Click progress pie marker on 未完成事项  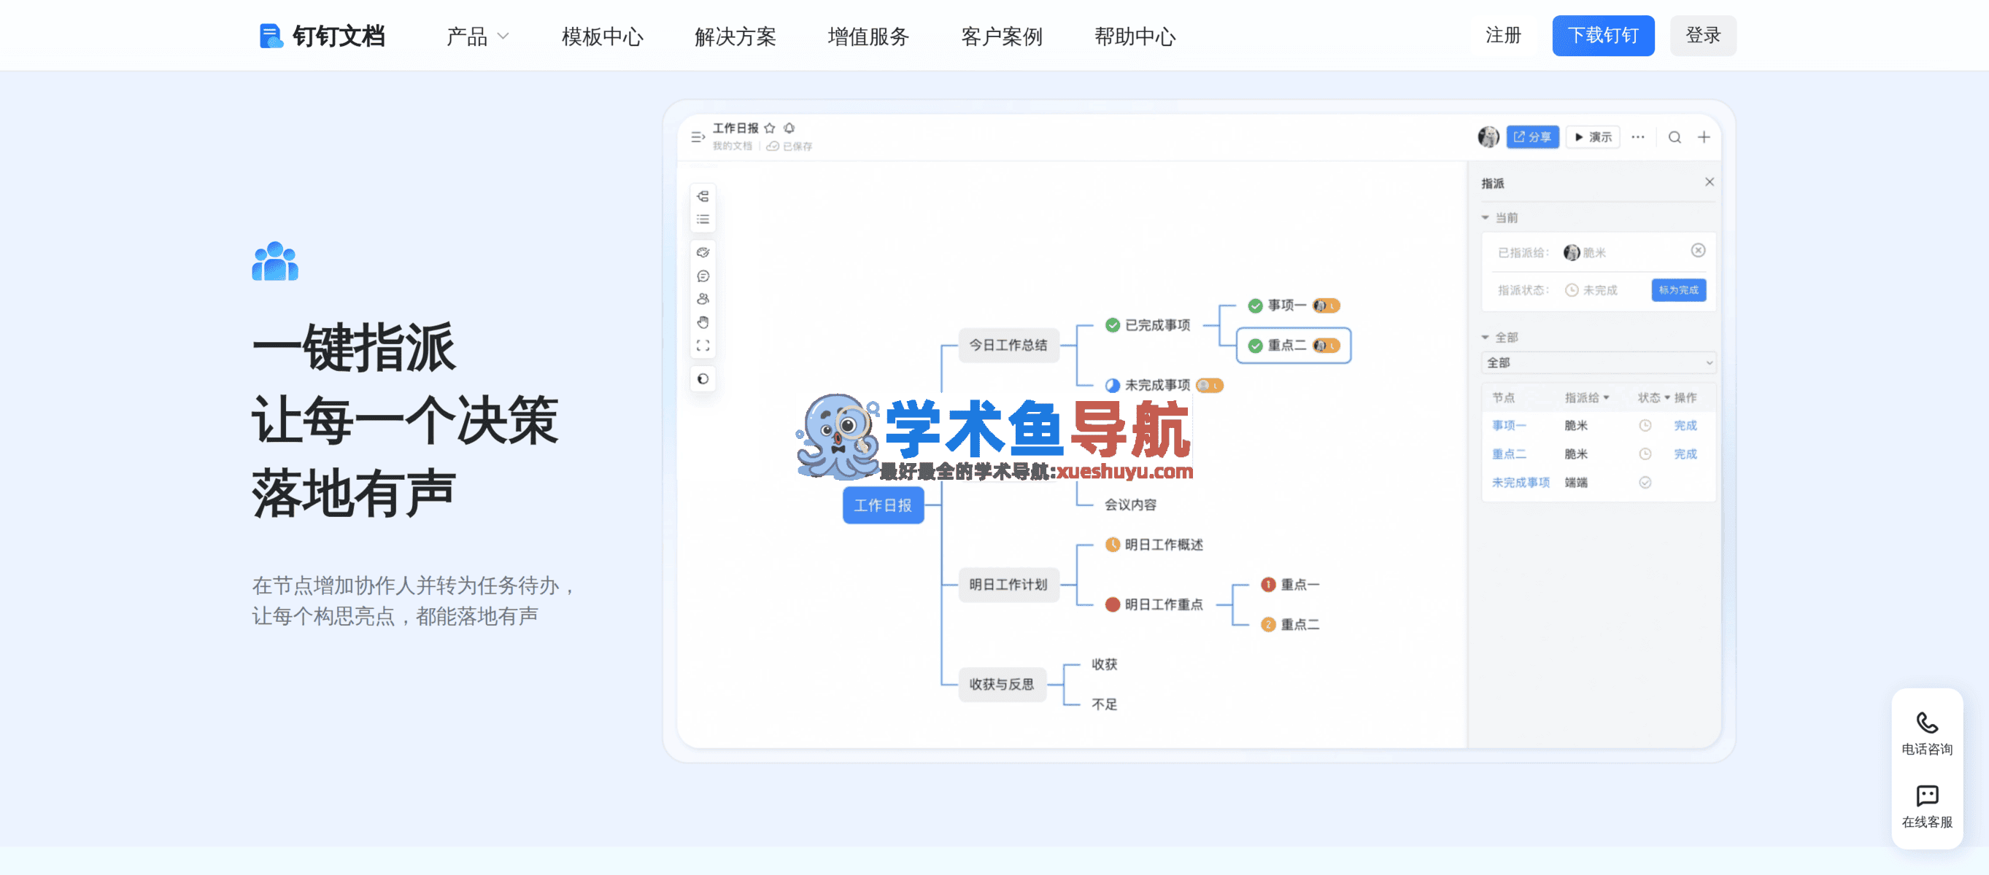[x=1113, y=385]
